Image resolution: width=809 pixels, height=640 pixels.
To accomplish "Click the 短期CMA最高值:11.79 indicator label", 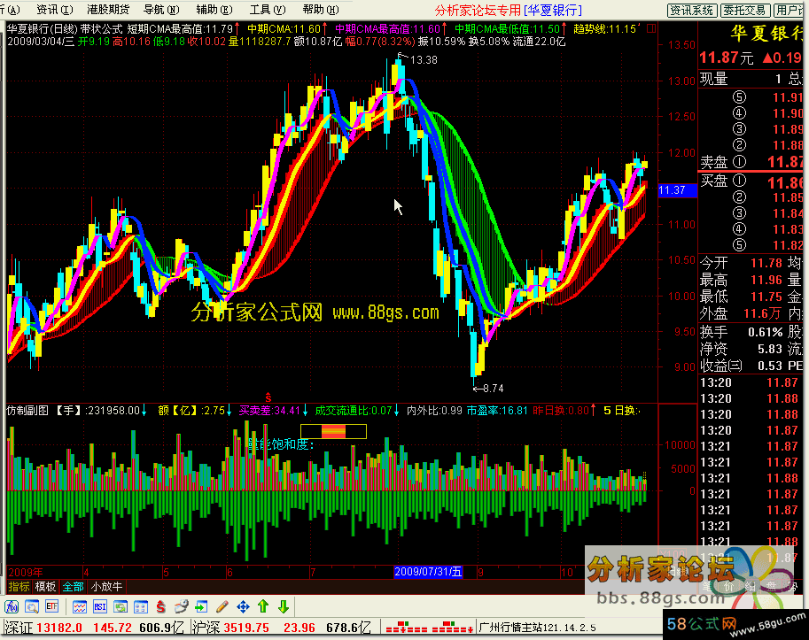I will [180, 29].
